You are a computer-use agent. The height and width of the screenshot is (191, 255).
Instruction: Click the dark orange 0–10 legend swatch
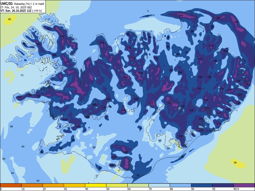pyautogui.click(x=11, y=185)
